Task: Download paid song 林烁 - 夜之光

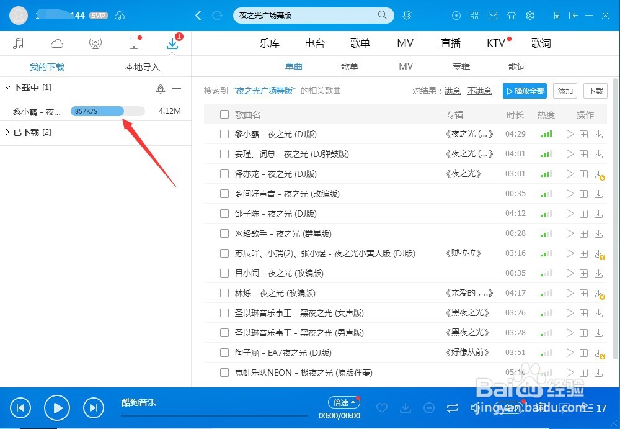Action: coord(600,294)
